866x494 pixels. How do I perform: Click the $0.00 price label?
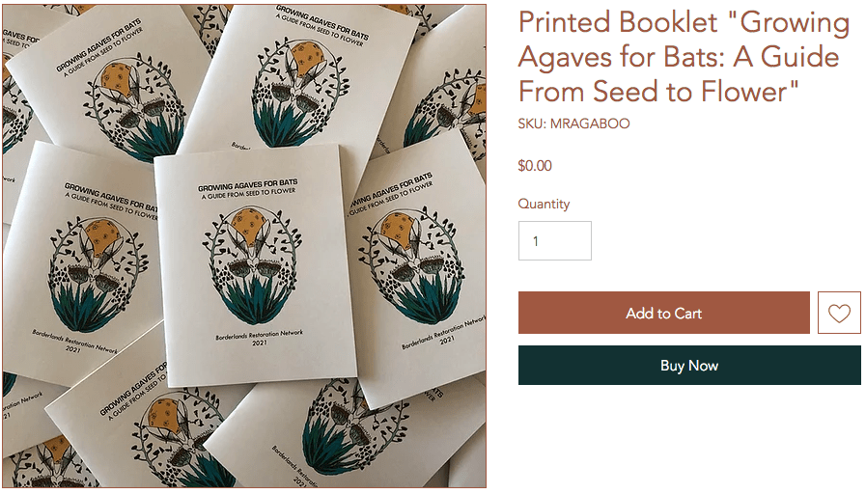[535, 166]
